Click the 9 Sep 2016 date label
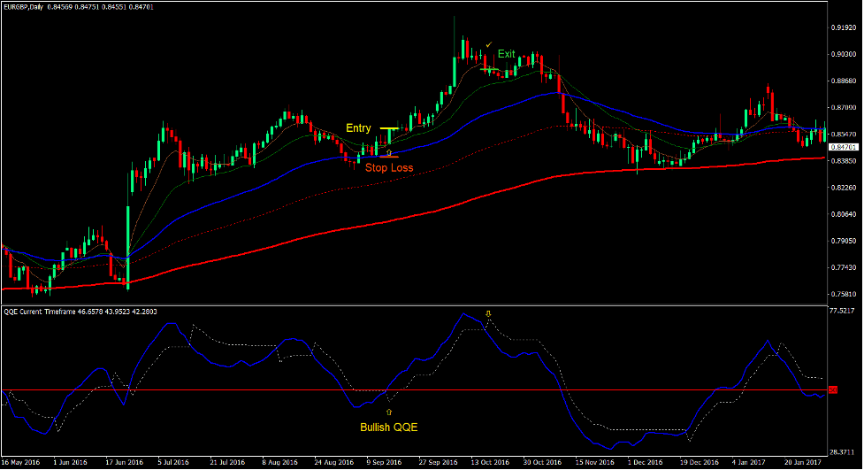Screen dimensions: 864x470 (386, 462)
